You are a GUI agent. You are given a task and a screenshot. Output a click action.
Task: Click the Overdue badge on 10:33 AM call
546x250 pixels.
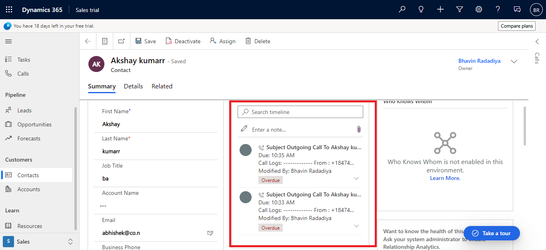click(270, 228)
